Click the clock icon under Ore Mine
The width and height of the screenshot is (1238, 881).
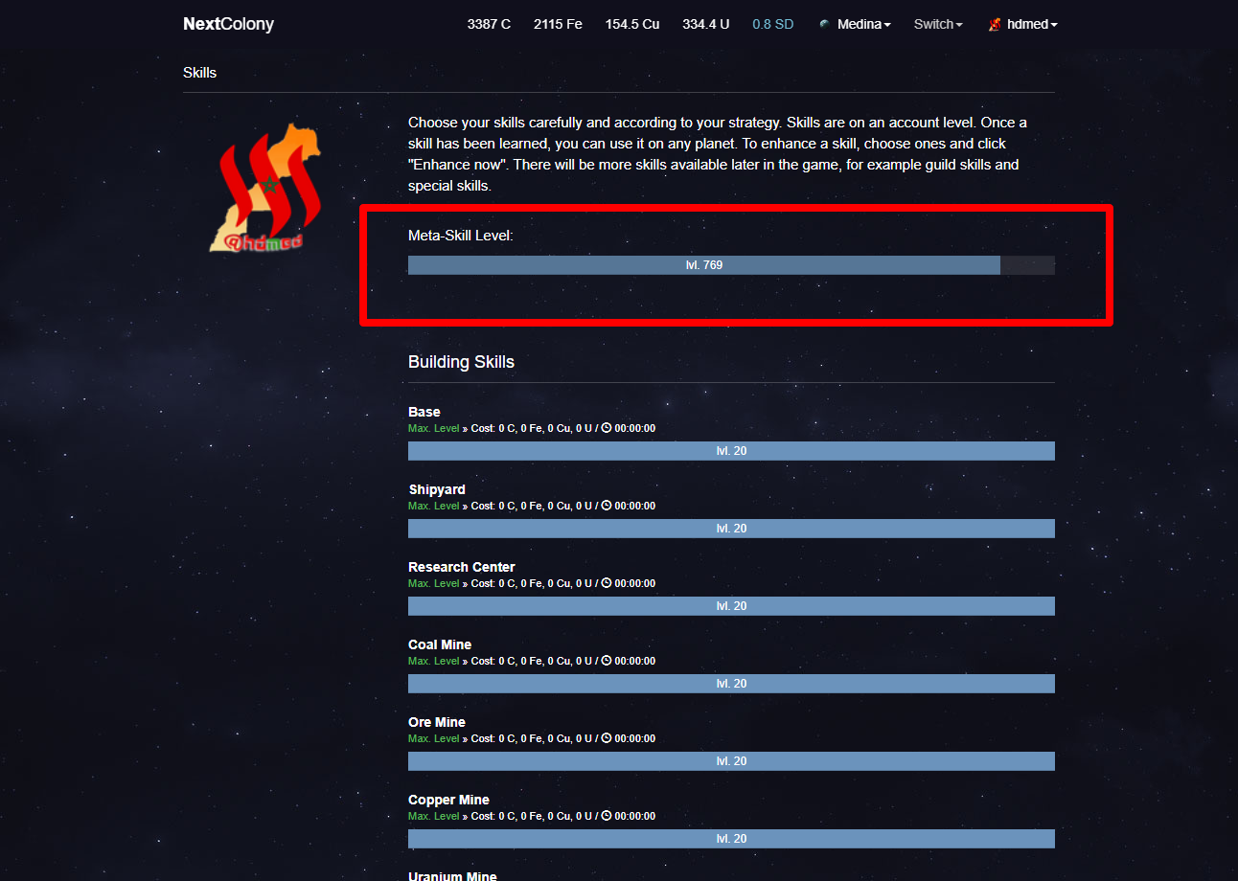pyautogui.click(x=607, y=738)
